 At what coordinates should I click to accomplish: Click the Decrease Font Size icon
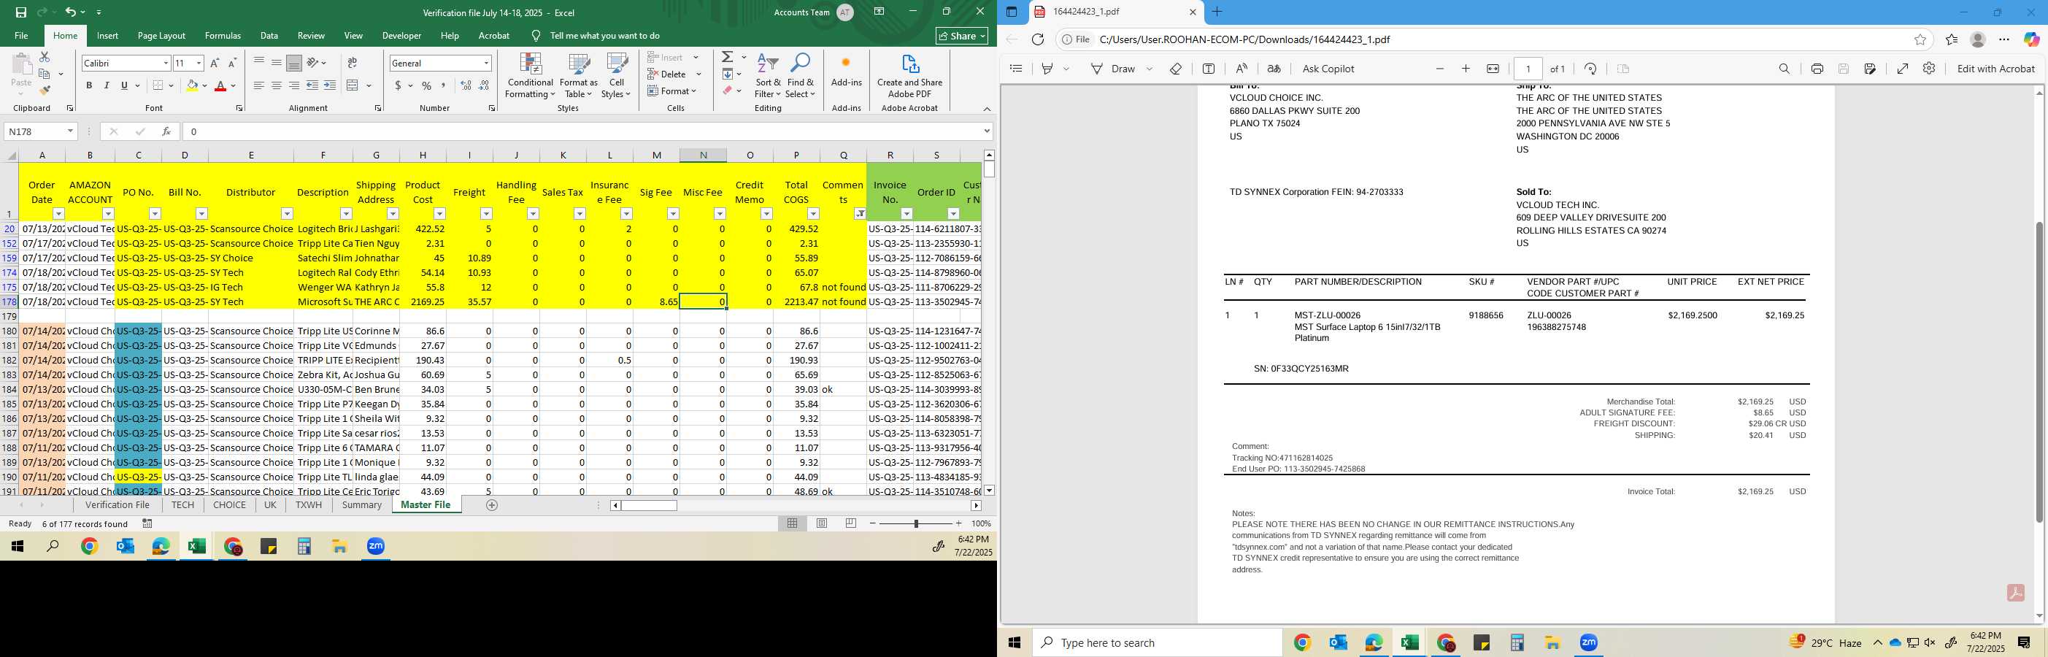point(232,63)
